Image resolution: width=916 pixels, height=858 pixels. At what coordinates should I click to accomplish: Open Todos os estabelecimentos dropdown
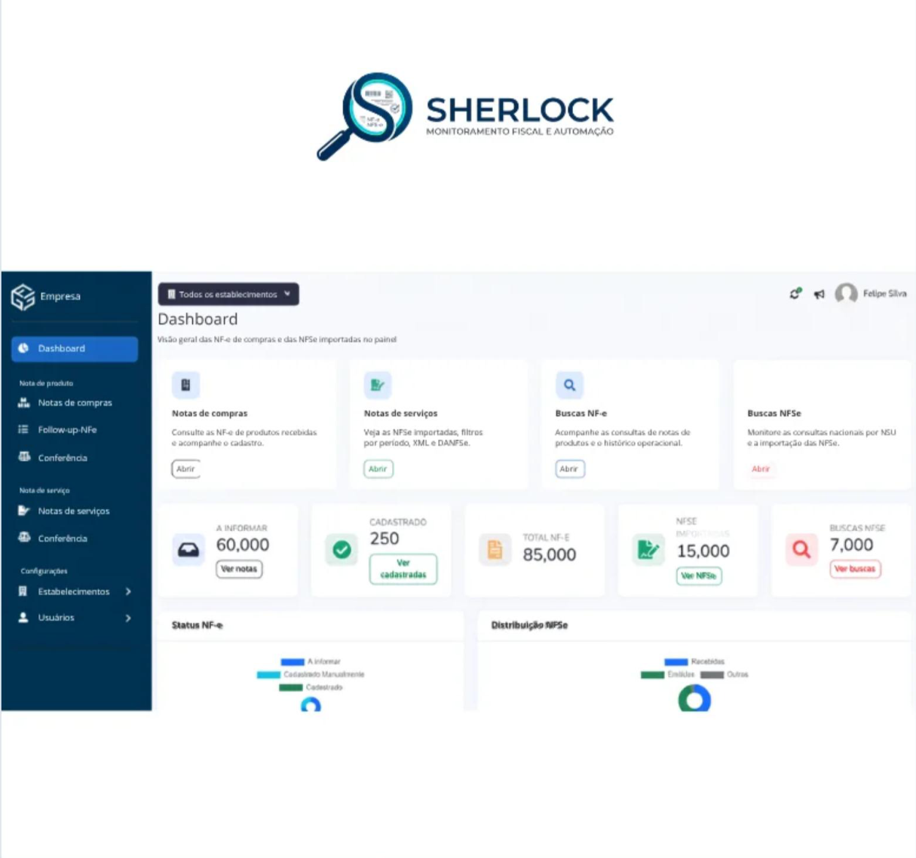(228, 295)
